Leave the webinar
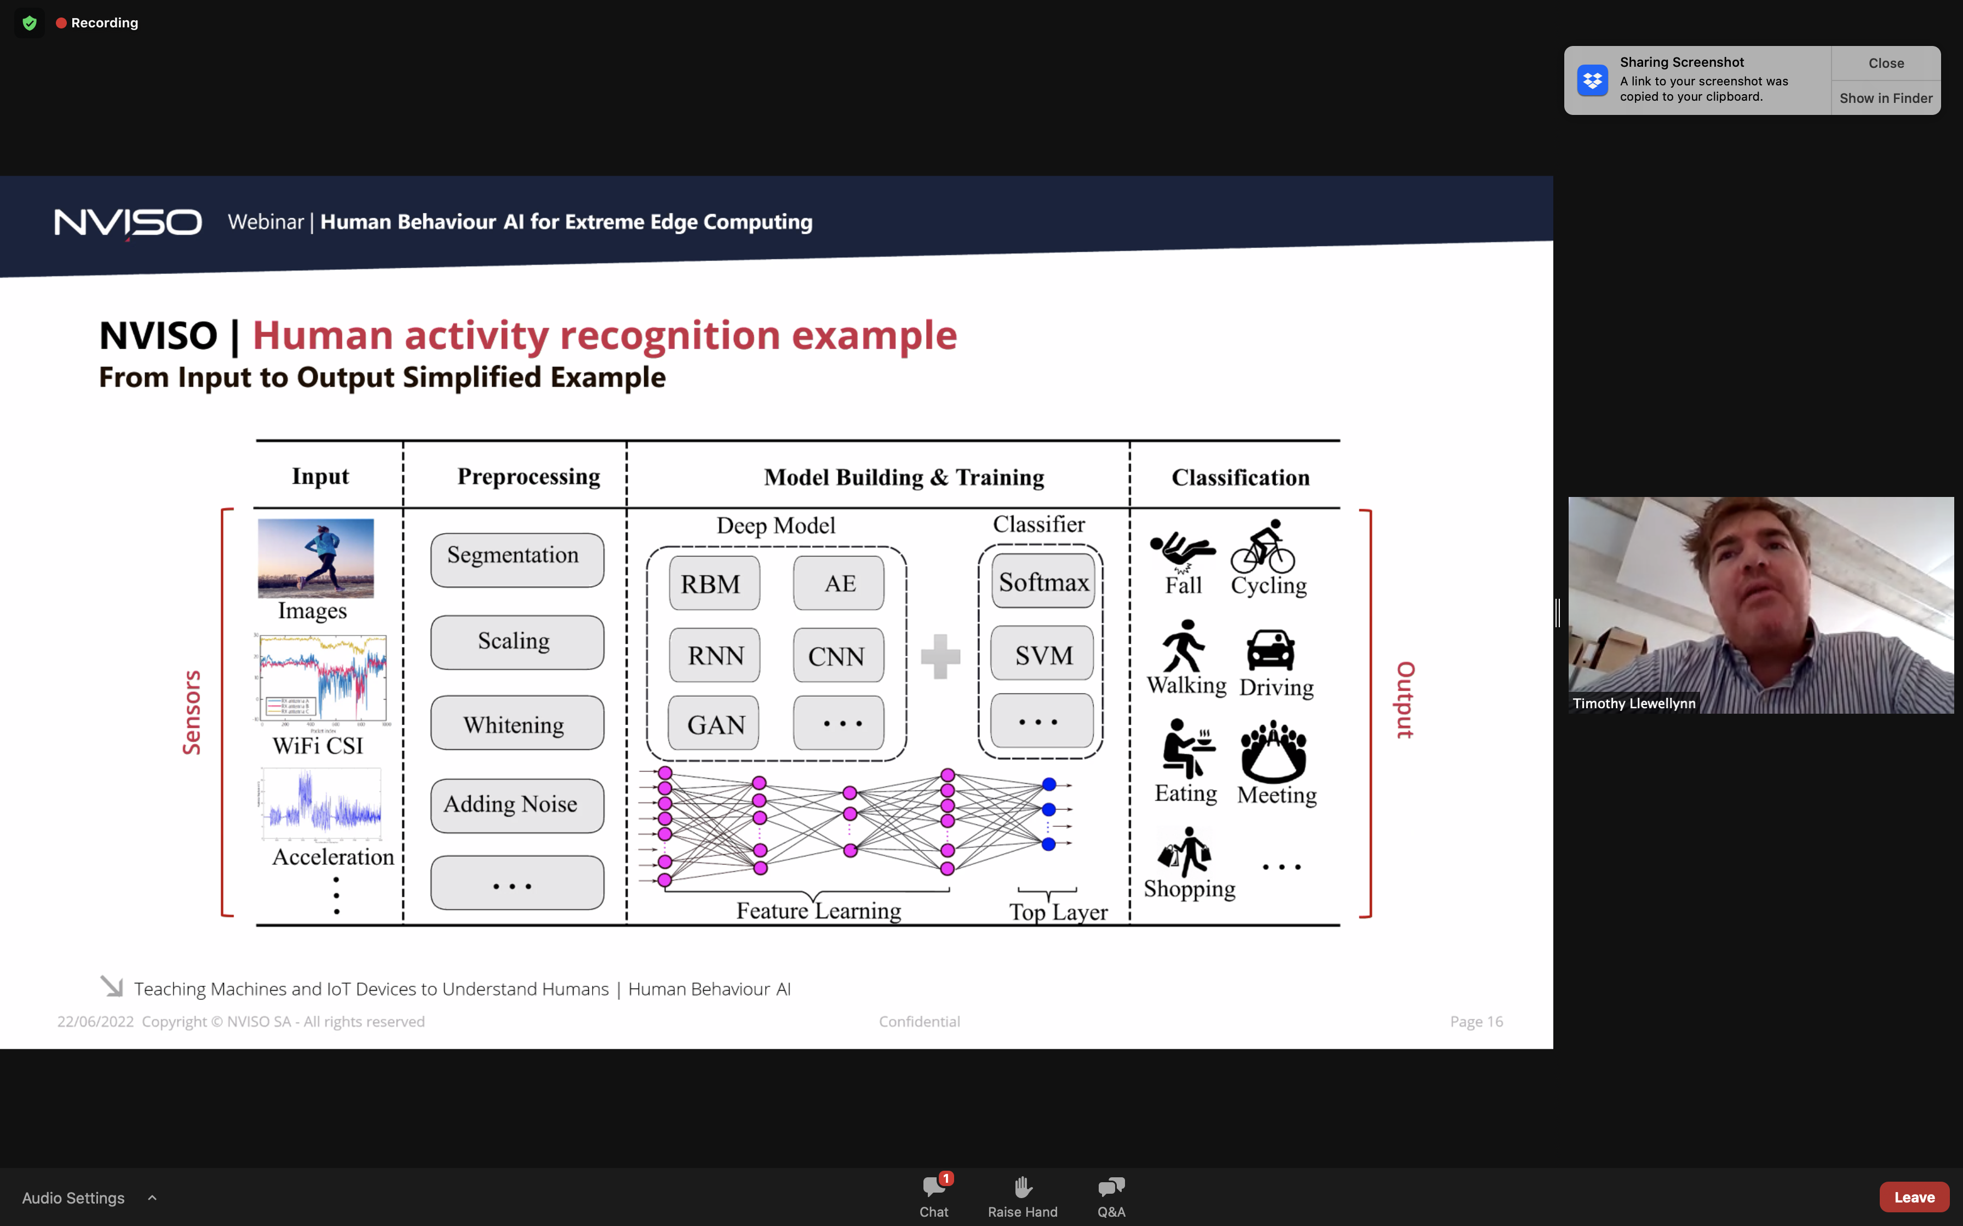Screen dimensions: 1963x1226 pyautogui.click(x=1914, y=1197)
